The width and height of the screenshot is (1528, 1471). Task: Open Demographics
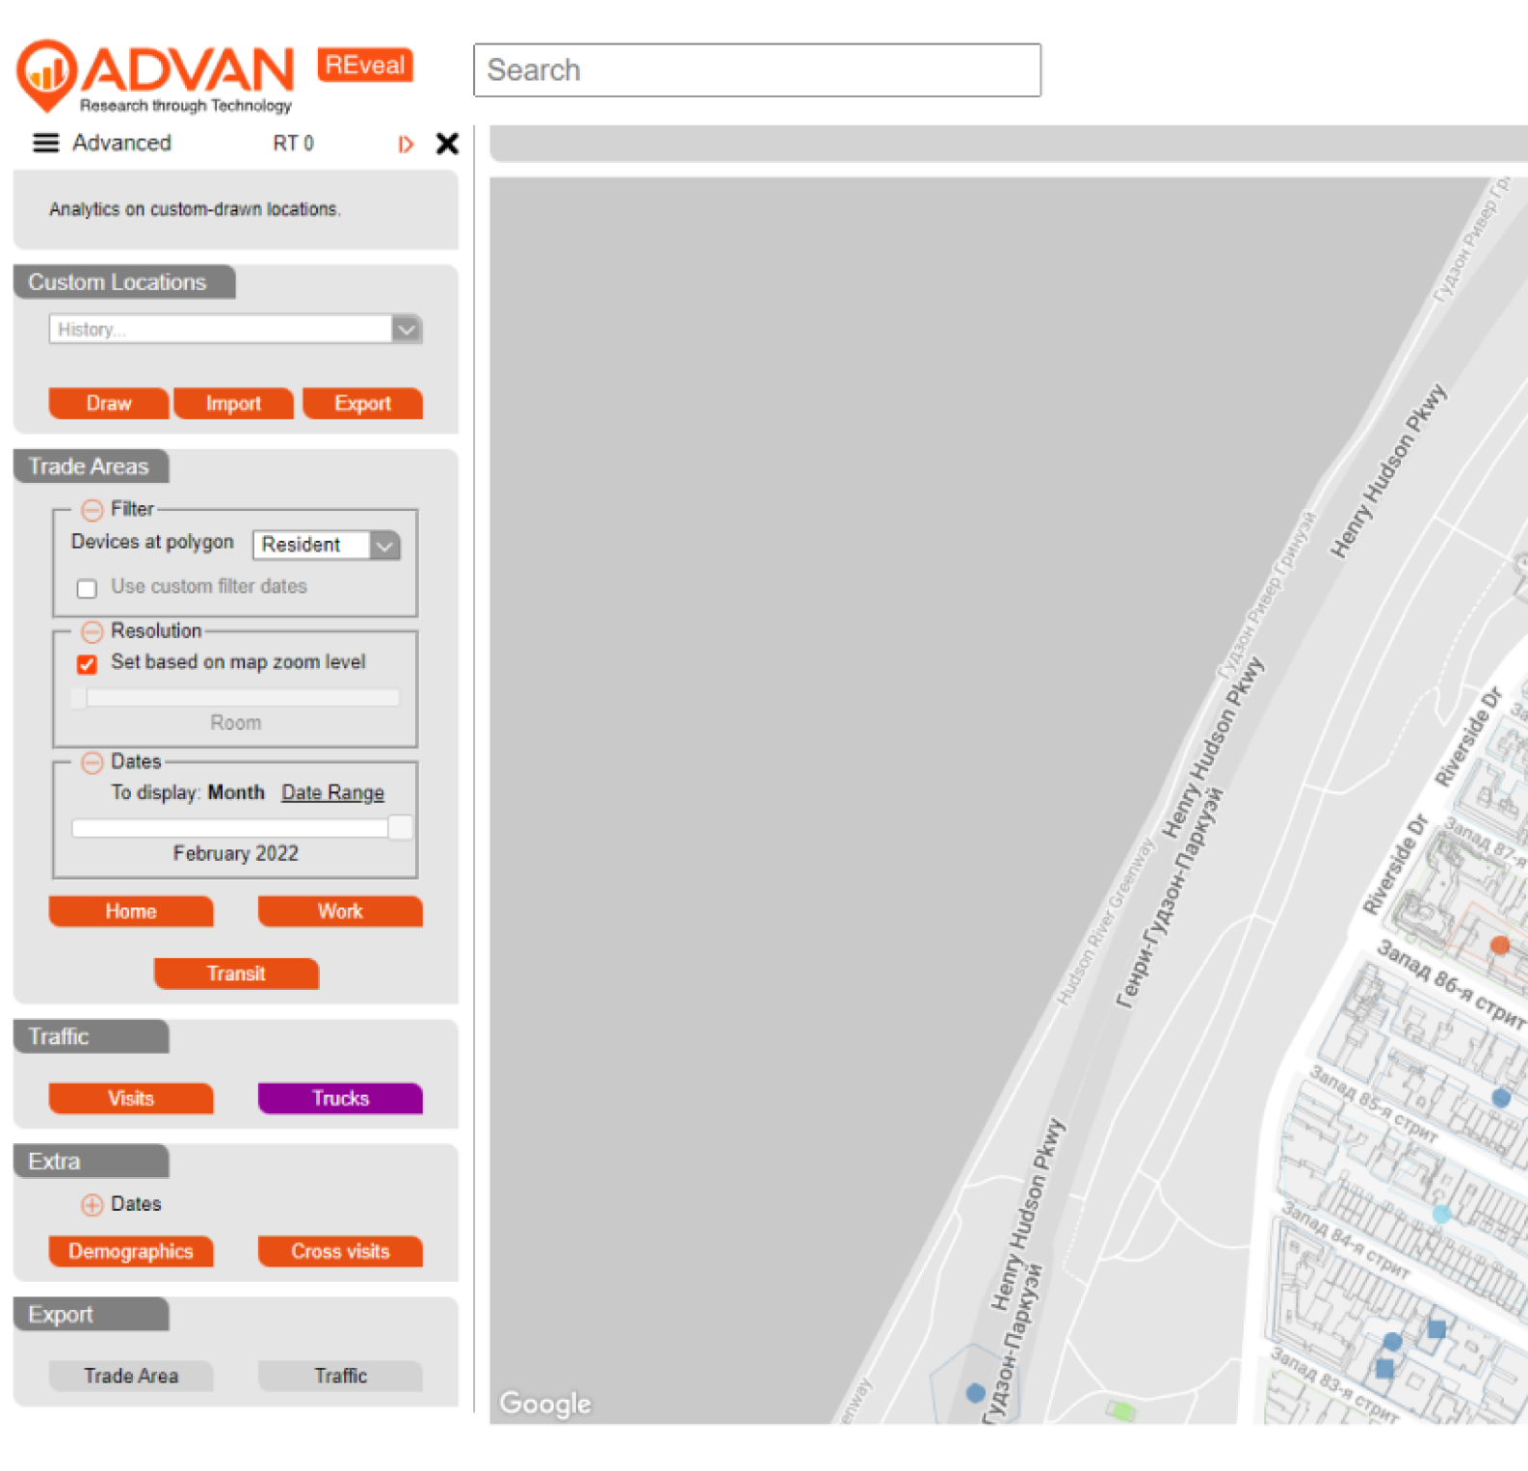click(131, 1251)
